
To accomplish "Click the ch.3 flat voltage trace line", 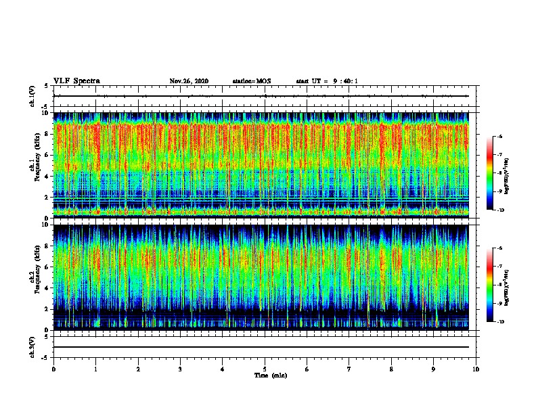I will click(261, 347).
